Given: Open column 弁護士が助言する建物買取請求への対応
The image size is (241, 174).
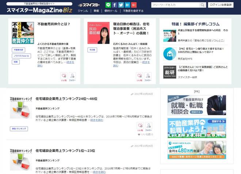Looking at the screenshot, I should pos(203,32).
